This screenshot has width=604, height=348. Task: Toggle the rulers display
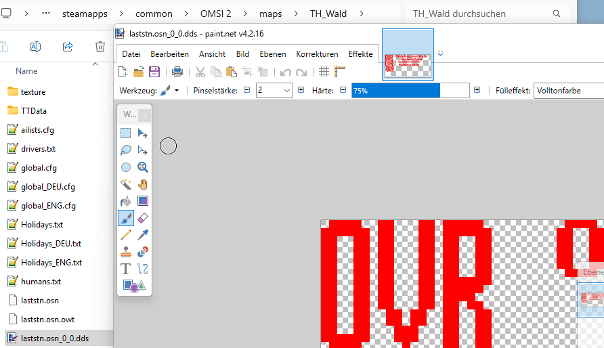[x=340, y=72]
